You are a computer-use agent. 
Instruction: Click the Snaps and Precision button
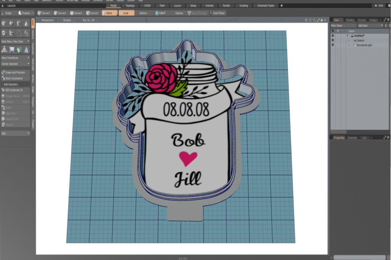[15, 72]
